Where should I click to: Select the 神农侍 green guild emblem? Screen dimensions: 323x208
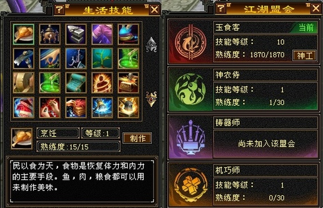[x=190, y=89]
